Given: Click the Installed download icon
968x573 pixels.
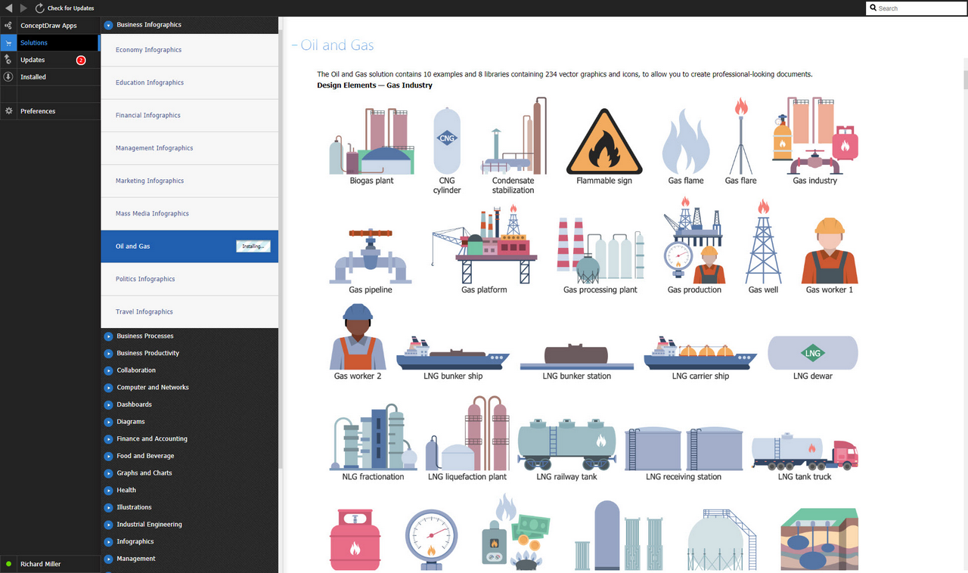Looking at the screenshot, I should click(x=8, y=76).
